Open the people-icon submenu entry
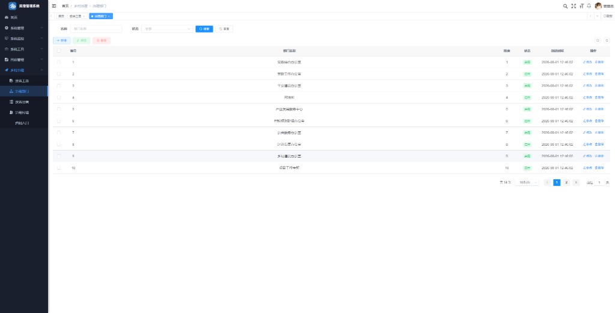Viewport: 615px width, 313px height. pos(11,113)
